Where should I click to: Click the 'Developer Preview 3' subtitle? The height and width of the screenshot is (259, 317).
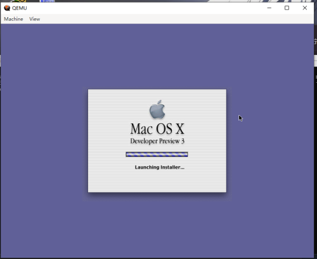pos(157,141)
